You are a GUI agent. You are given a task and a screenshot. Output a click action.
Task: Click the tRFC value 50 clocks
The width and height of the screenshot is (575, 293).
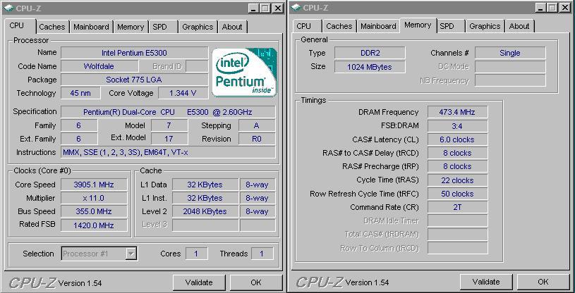(x=457, y=194)
